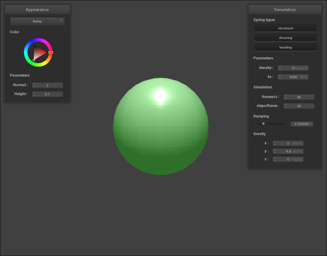Click the frames/s stepper arrows
327x256 pixels.
point(286,97)
